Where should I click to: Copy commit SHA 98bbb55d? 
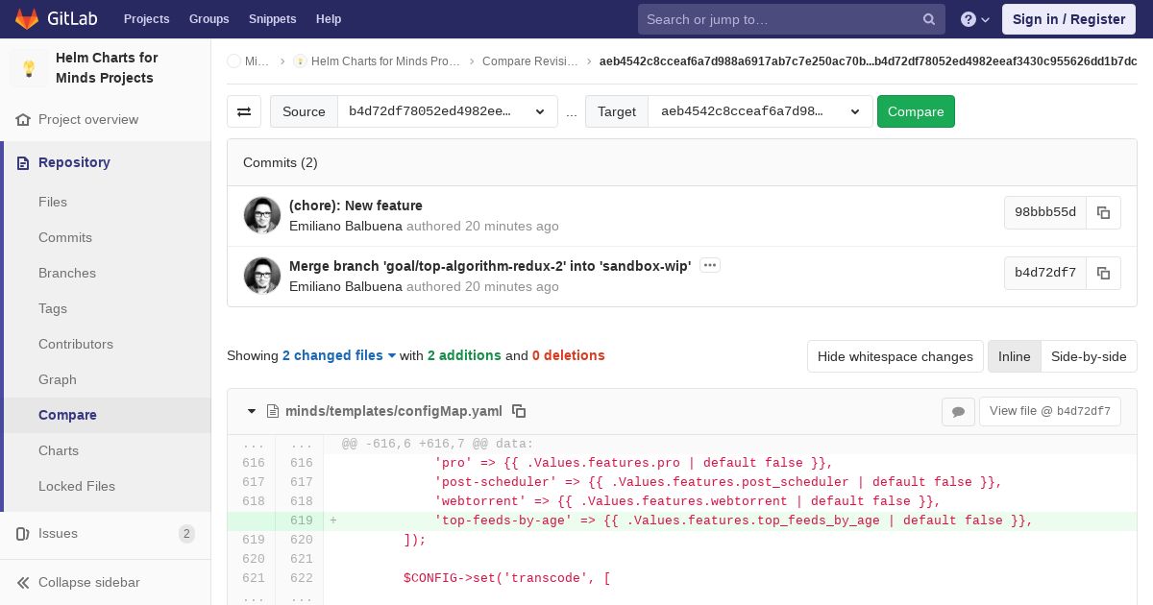(1103, 213)
